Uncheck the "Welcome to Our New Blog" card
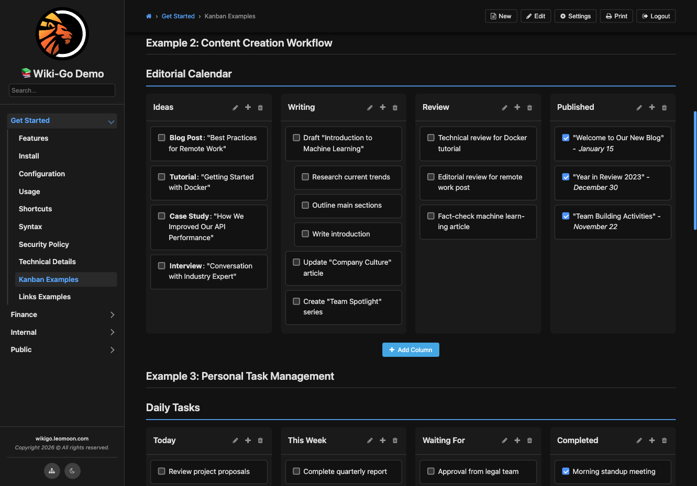 566,138
